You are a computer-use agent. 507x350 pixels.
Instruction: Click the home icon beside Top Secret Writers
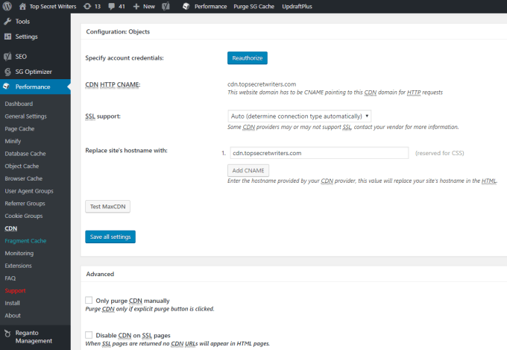[22, 6]
